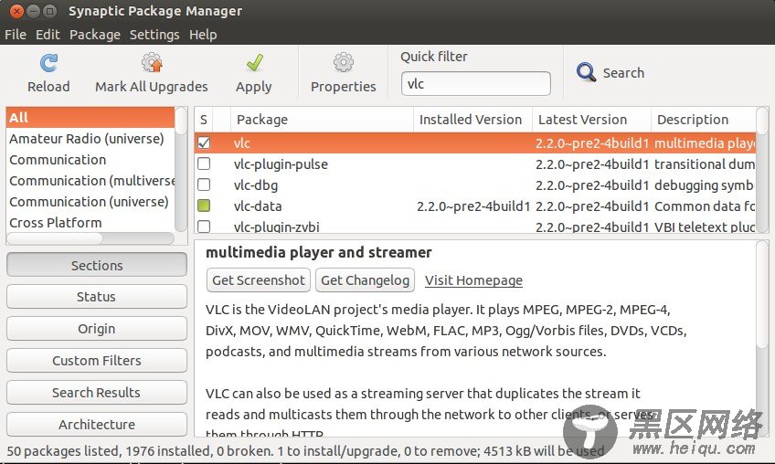Click the Get Changelog button
This screenshot has height=464, width=775.
click(366, 280)
